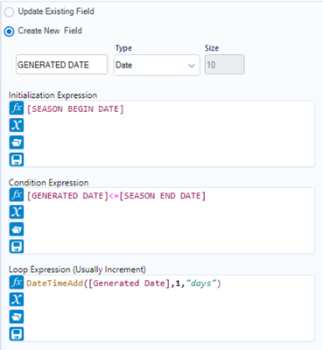Open columns and constants (X) for Condition Expression
323x350 pixels.
click(x=17, y=212)
